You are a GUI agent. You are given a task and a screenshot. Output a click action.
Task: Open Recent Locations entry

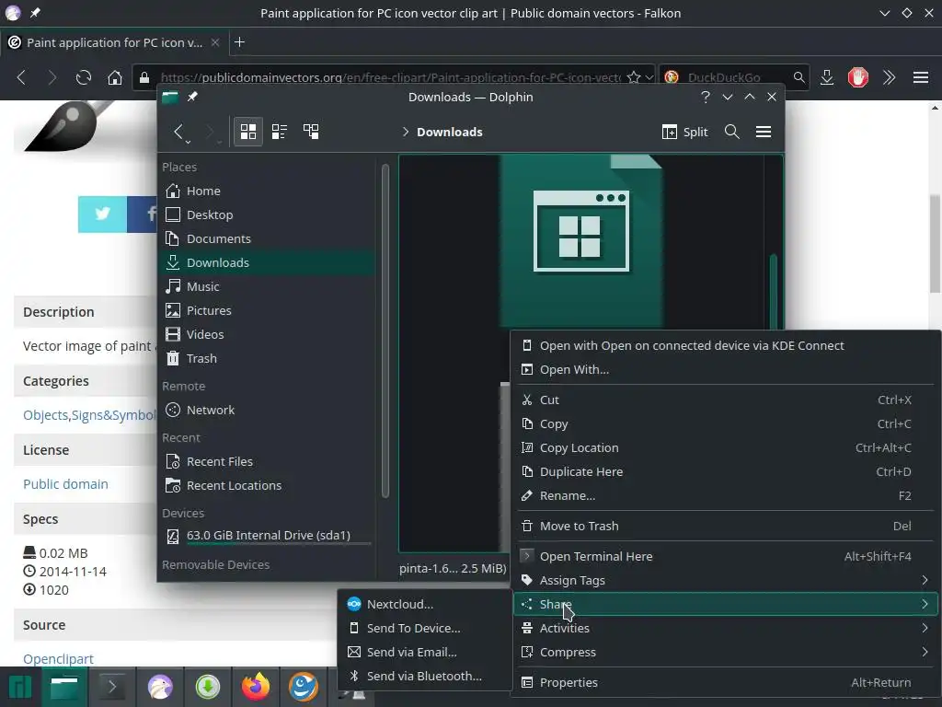[x=268, y=486]
